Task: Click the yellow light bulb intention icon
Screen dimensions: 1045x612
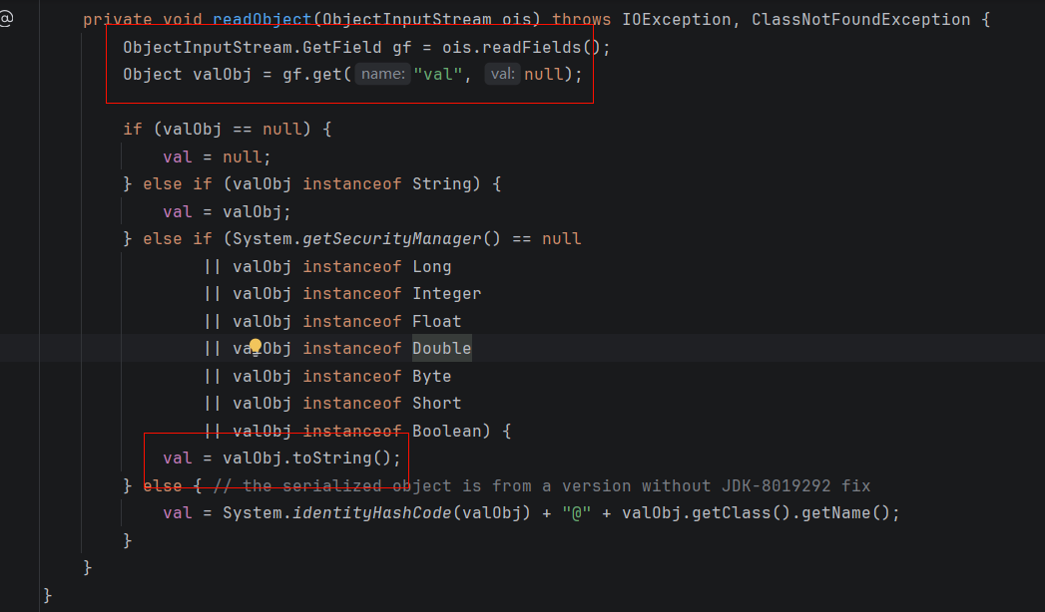Action: (x=256, y=347)
